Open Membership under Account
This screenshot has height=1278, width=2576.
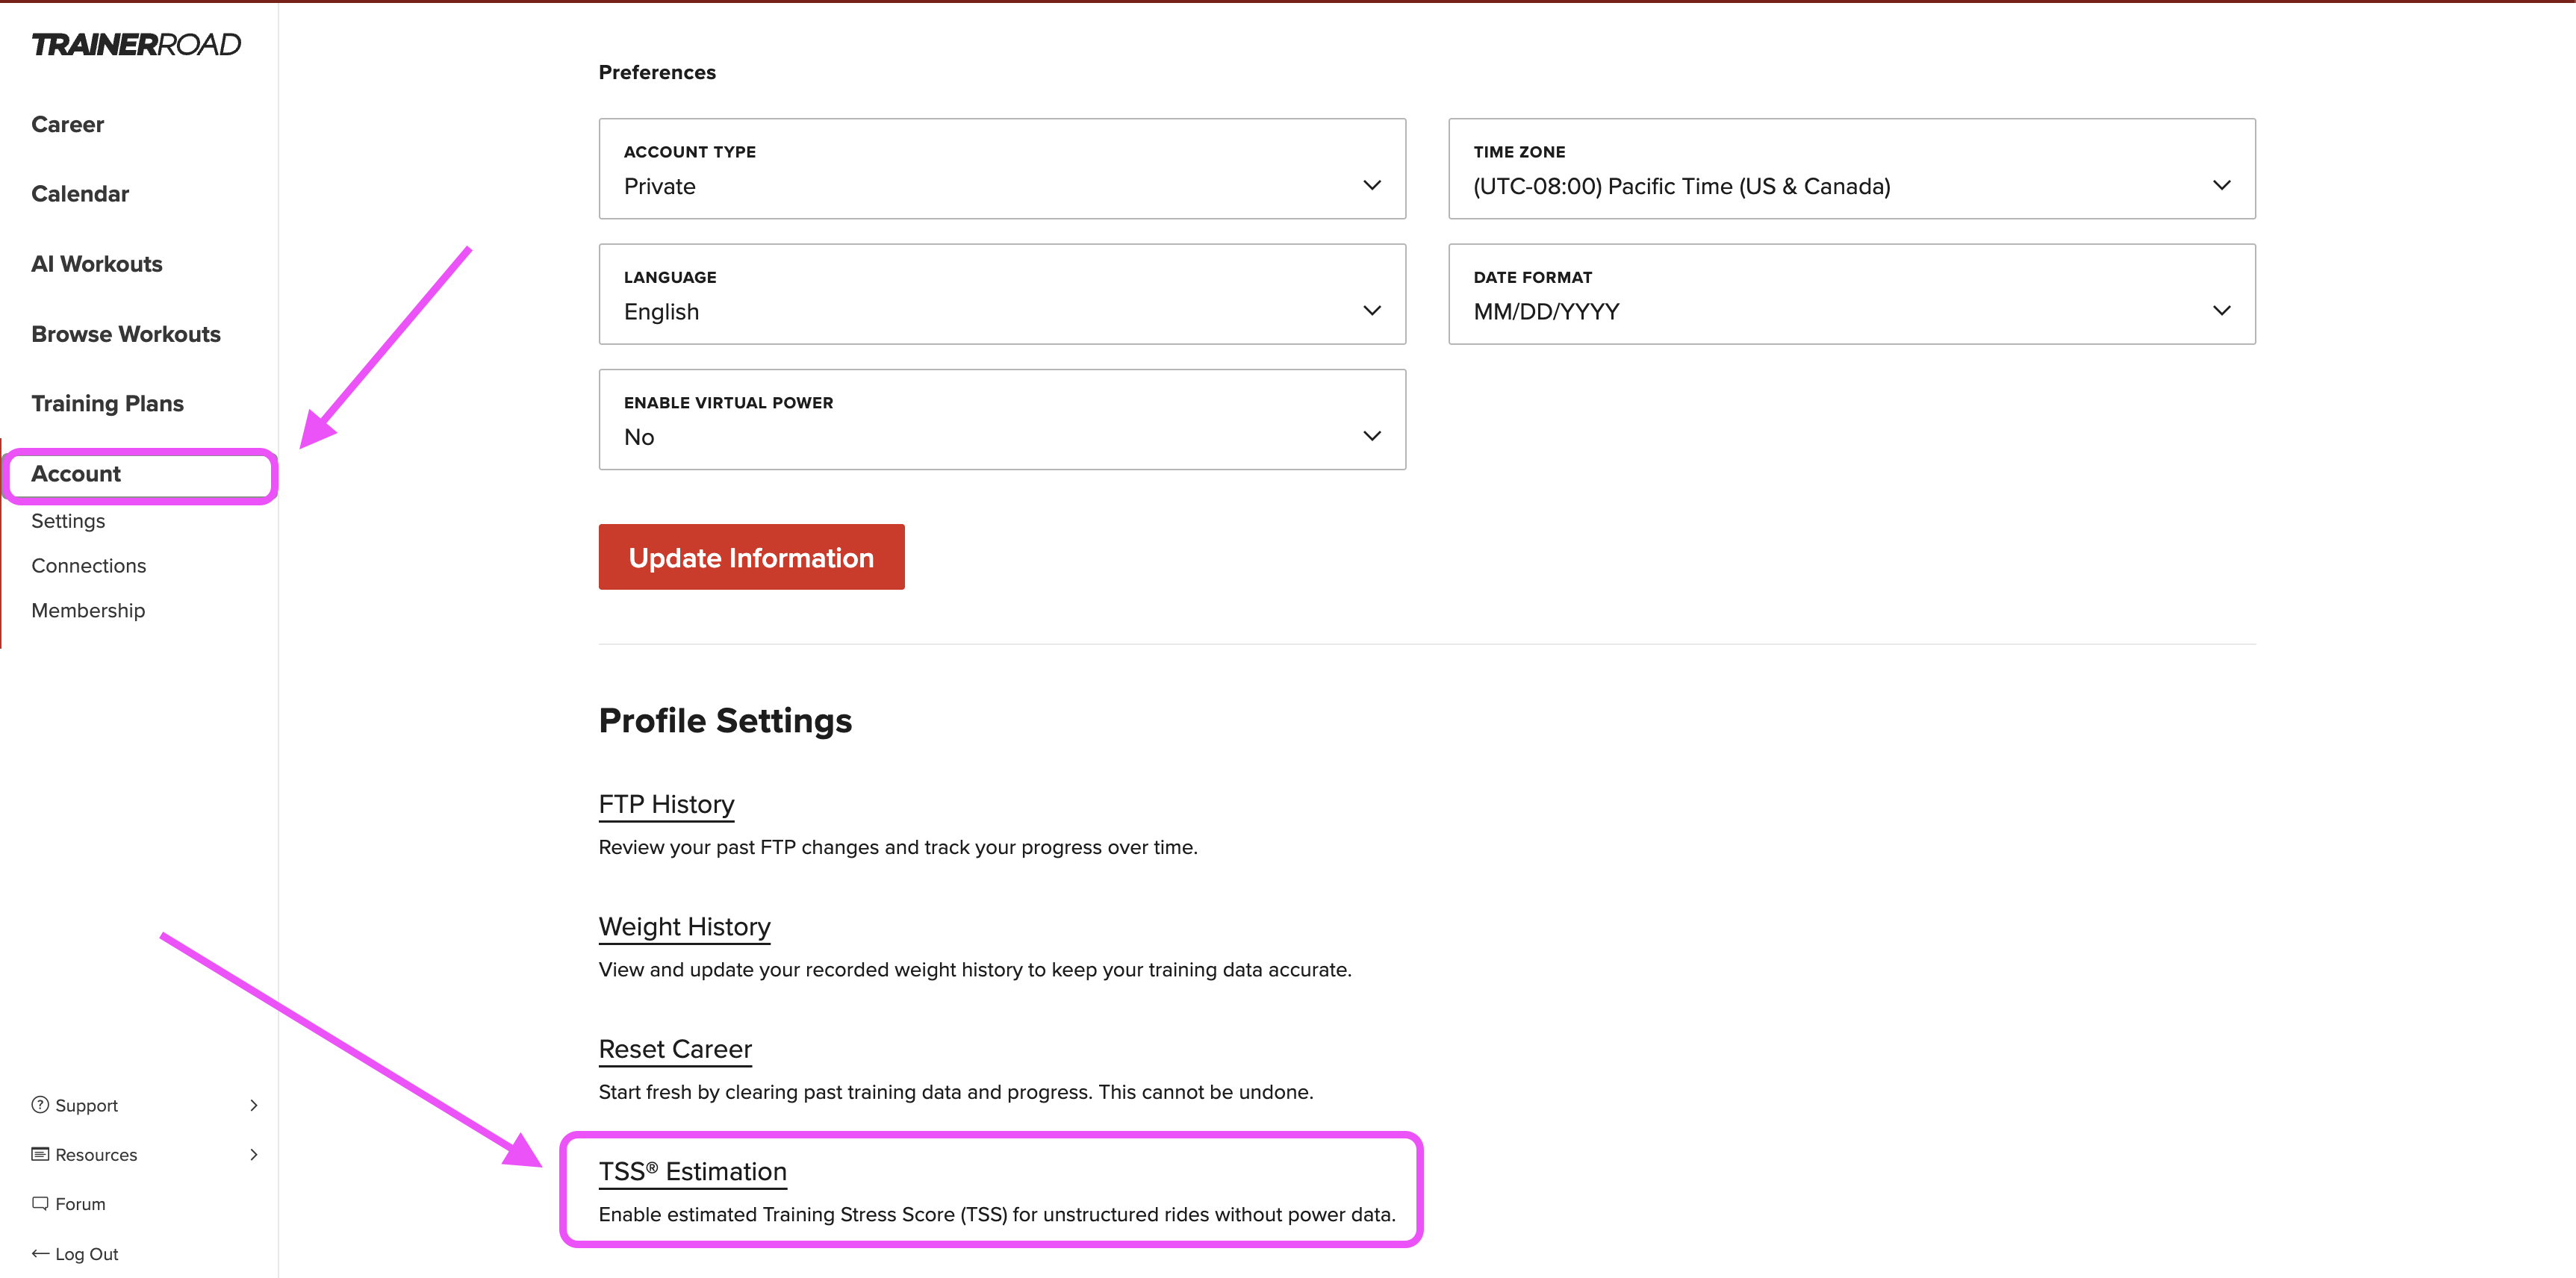(88, 610)
